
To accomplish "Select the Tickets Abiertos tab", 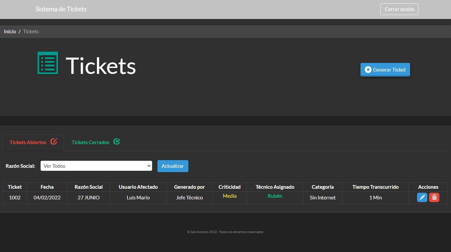I will (28, 142).
